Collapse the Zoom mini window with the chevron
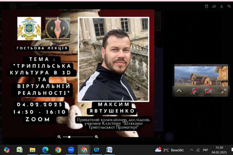The width and height of the screenshot is (233, 155). pos(179,91)
